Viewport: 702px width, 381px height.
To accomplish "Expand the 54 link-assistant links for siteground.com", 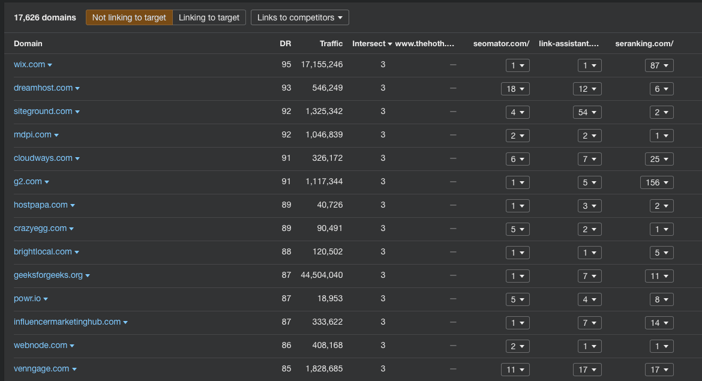I will tap(587, 112).
